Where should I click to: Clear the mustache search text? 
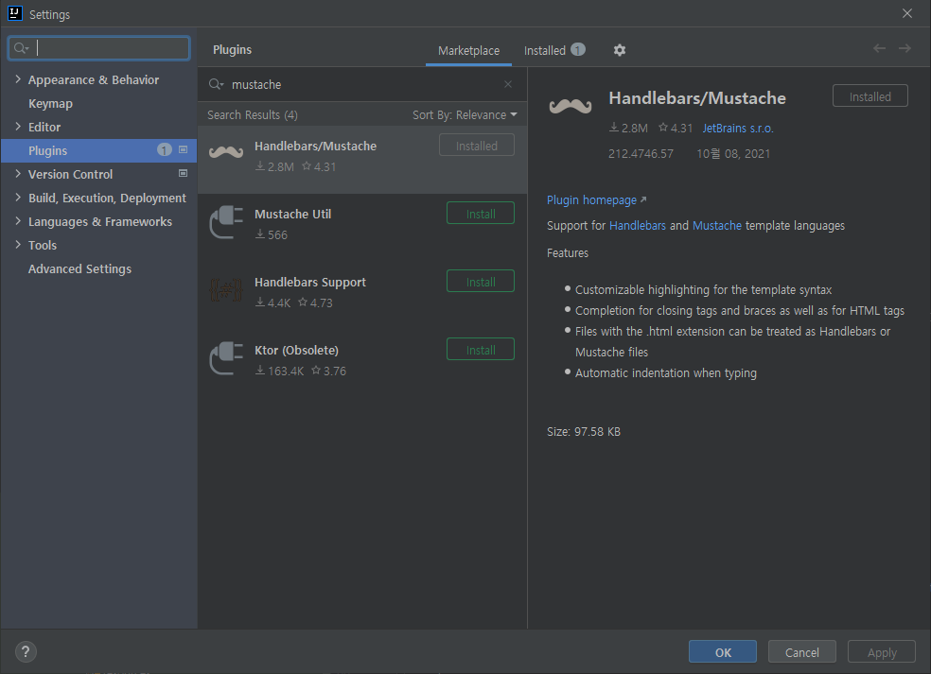pos(508,84)
